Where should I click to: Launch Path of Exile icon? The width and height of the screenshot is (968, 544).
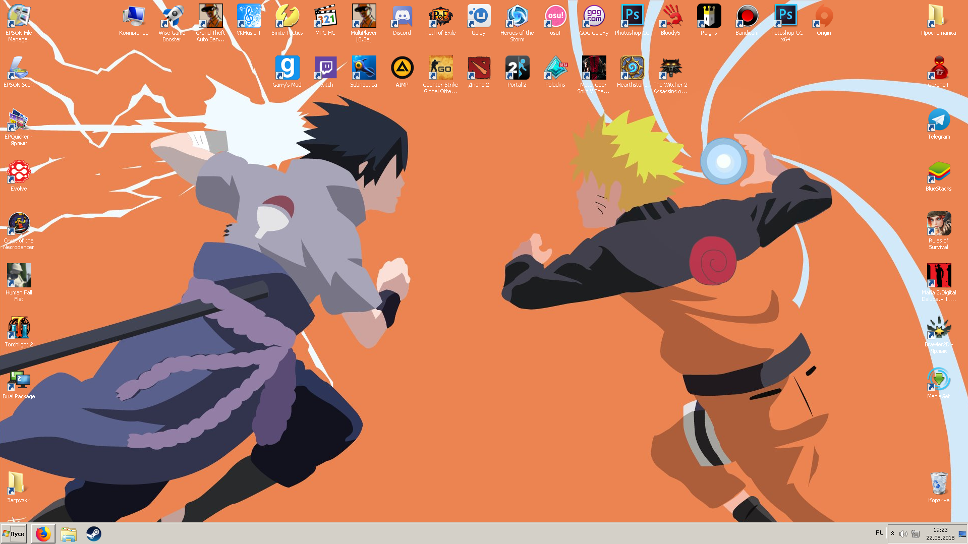pyautogui.click(x=440, y=20)
